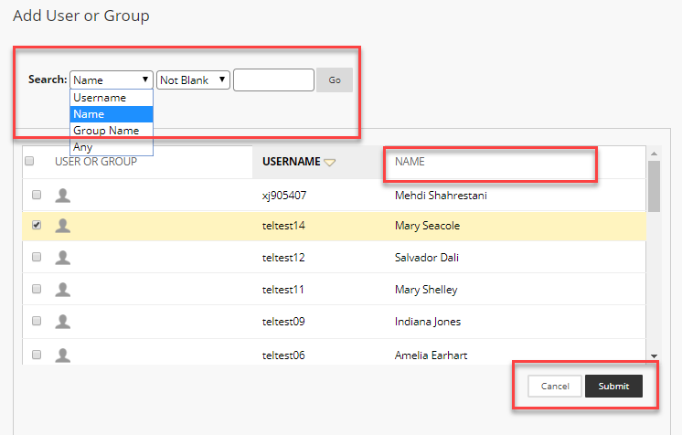Check the box for Indiana Jones
The height and width of the screenshot is (435, 682).
(37, 321)
